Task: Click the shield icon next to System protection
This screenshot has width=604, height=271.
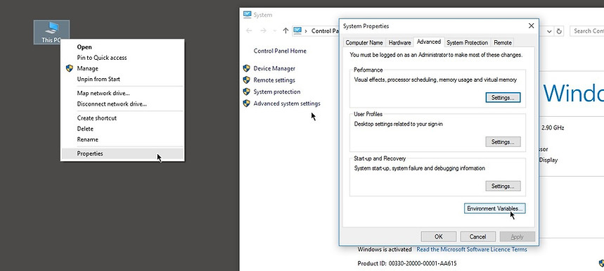Action: click(x=247, y=92)
